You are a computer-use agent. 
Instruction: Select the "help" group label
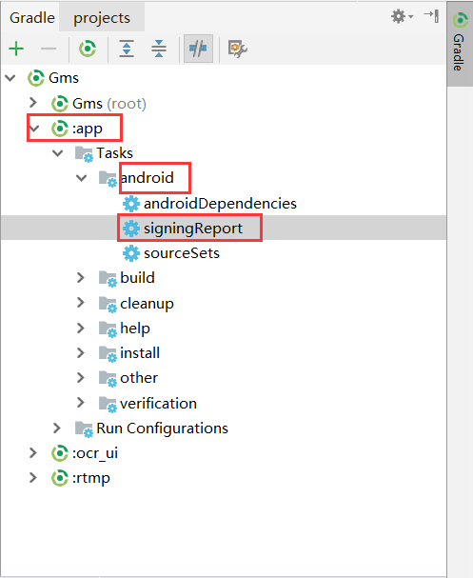[x=135, y=329]
